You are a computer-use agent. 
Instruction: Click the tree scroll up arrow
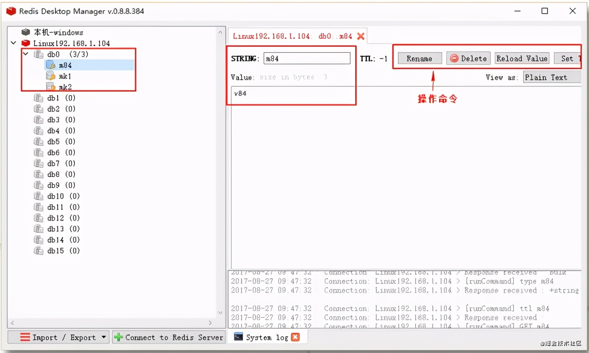pos(220,32)
